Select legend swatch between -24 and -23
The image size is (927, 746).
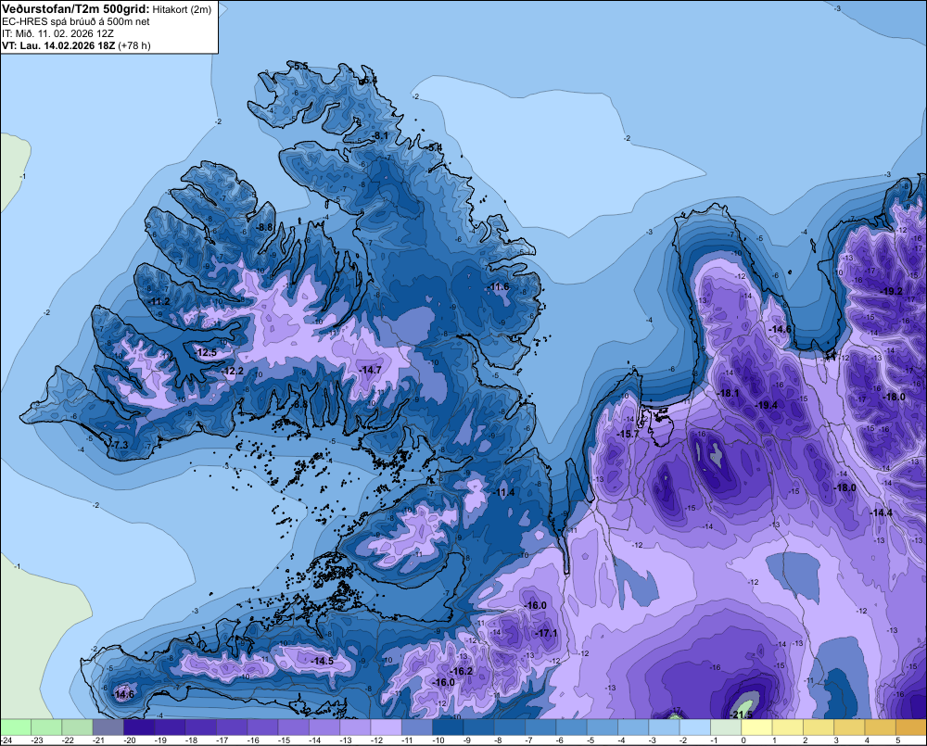coord(16,727)
